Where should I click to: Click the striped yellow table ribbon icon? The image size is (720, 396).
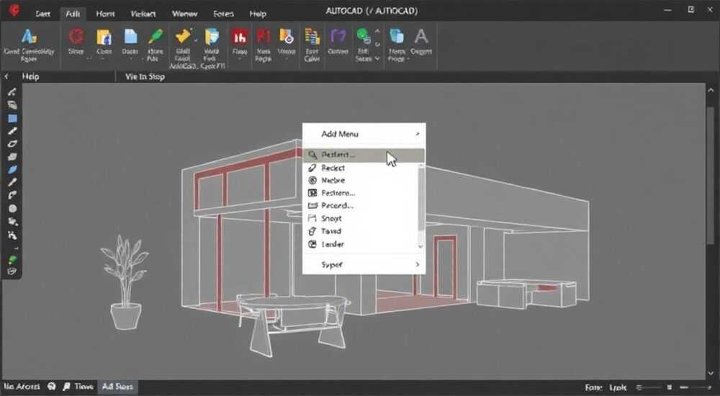point(312,36)
